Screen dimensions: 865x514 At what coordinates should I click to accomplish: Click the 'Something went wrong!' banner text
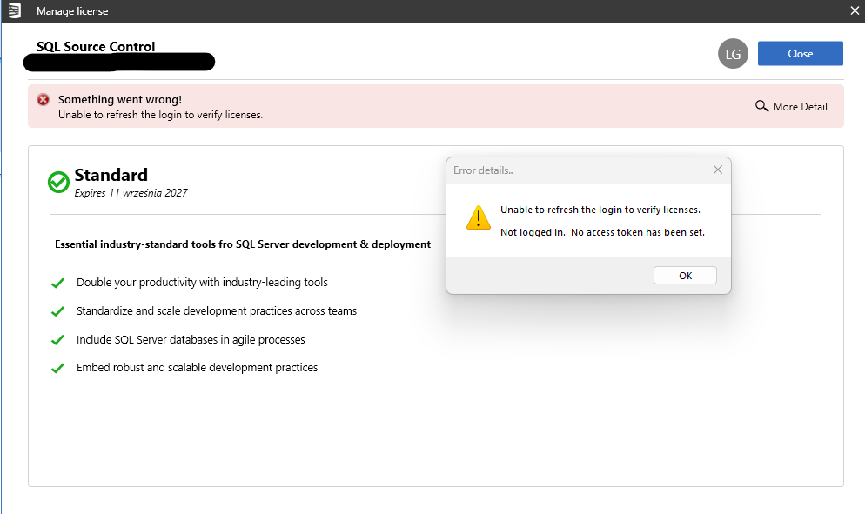(x=120, y=99)
